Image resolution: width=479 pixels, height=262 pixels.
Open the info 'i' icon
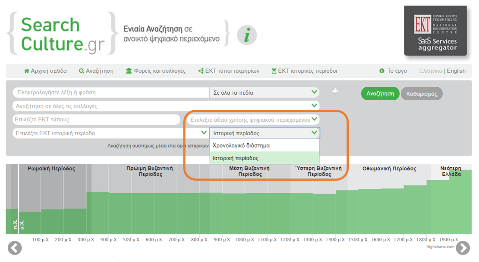point(247,35)
